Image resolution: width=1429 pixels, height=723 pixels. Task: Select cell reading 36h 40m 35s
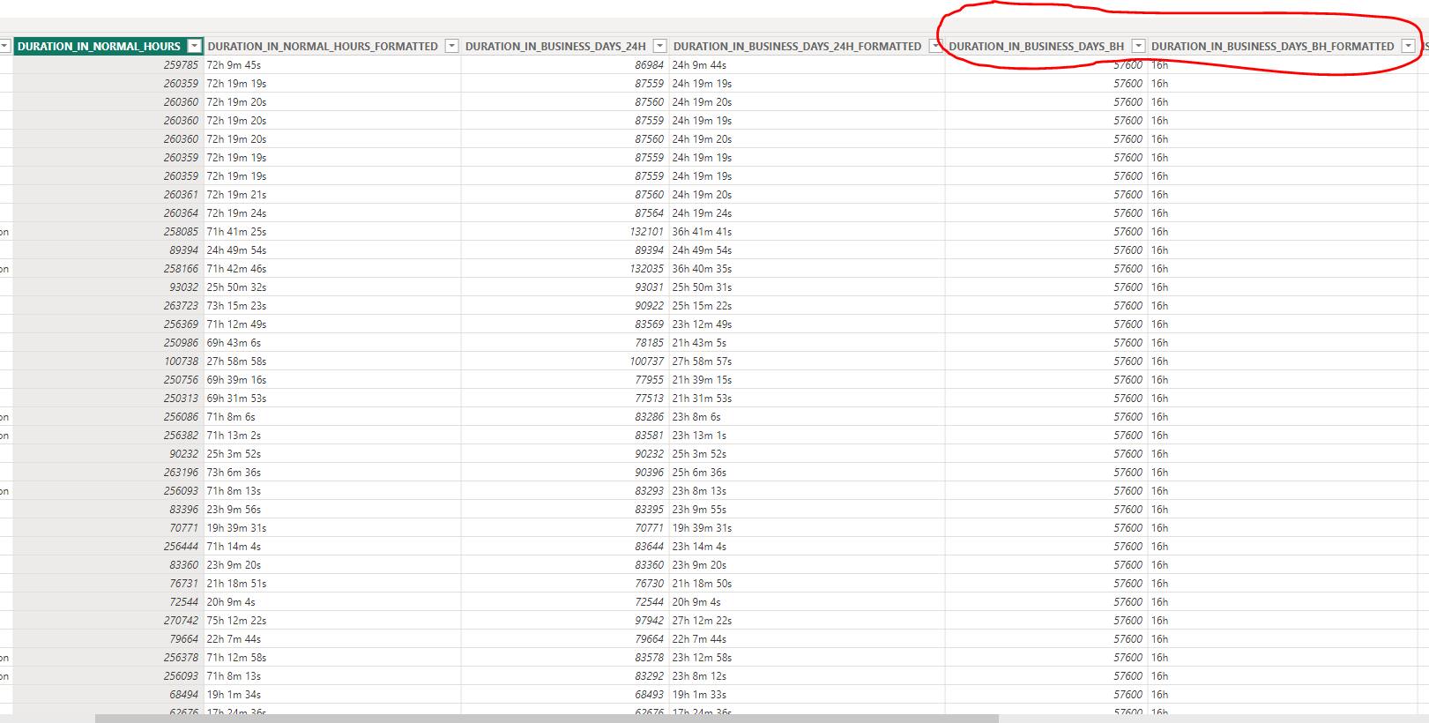tap(807, 269)
